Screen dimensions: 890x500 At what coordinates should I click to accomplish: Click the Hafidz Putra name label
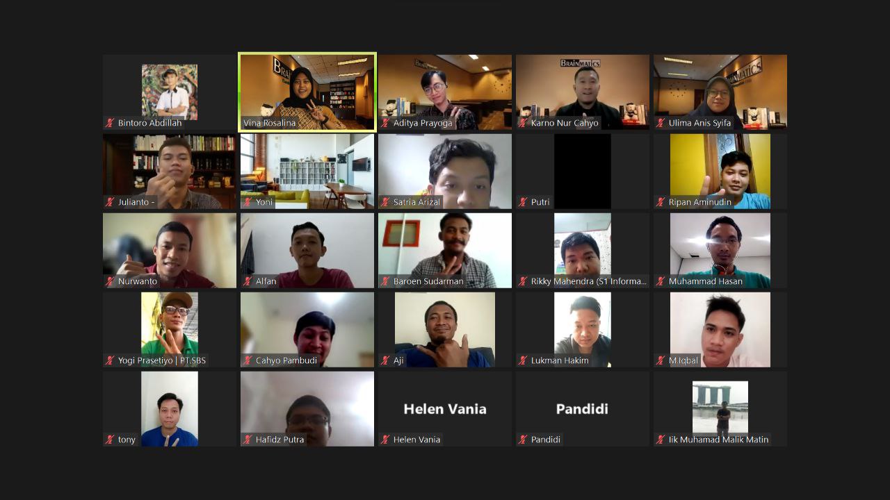[x=280, y=440]
